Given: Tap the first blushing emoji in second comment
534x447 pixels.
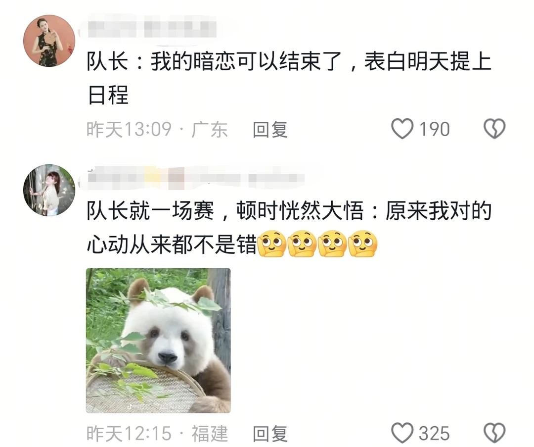Looking at the screenshot, I should (x=272, y=244).
